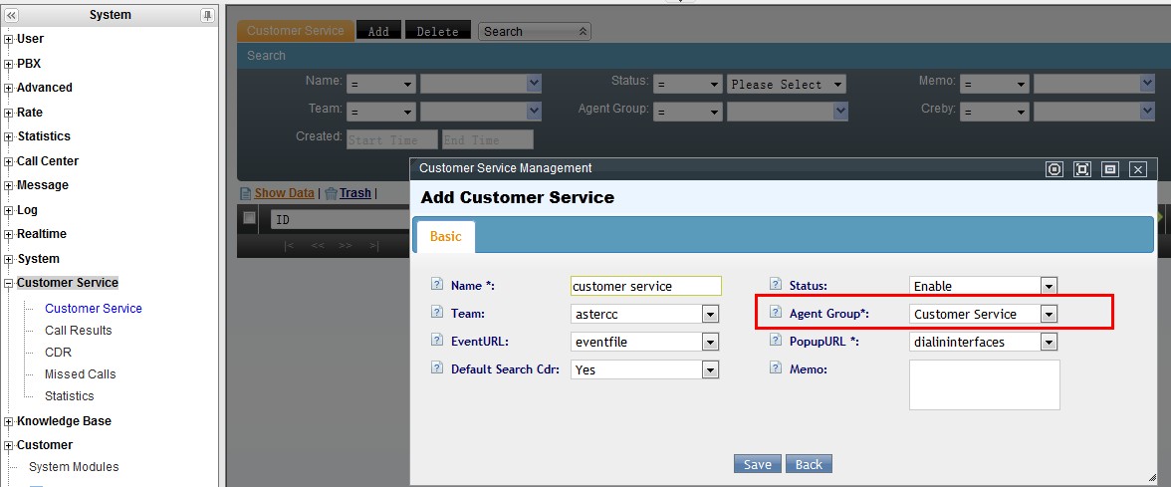Select the Basic tab
The width and height of the screenshot is (1171, 487).
tap(445, 237)
